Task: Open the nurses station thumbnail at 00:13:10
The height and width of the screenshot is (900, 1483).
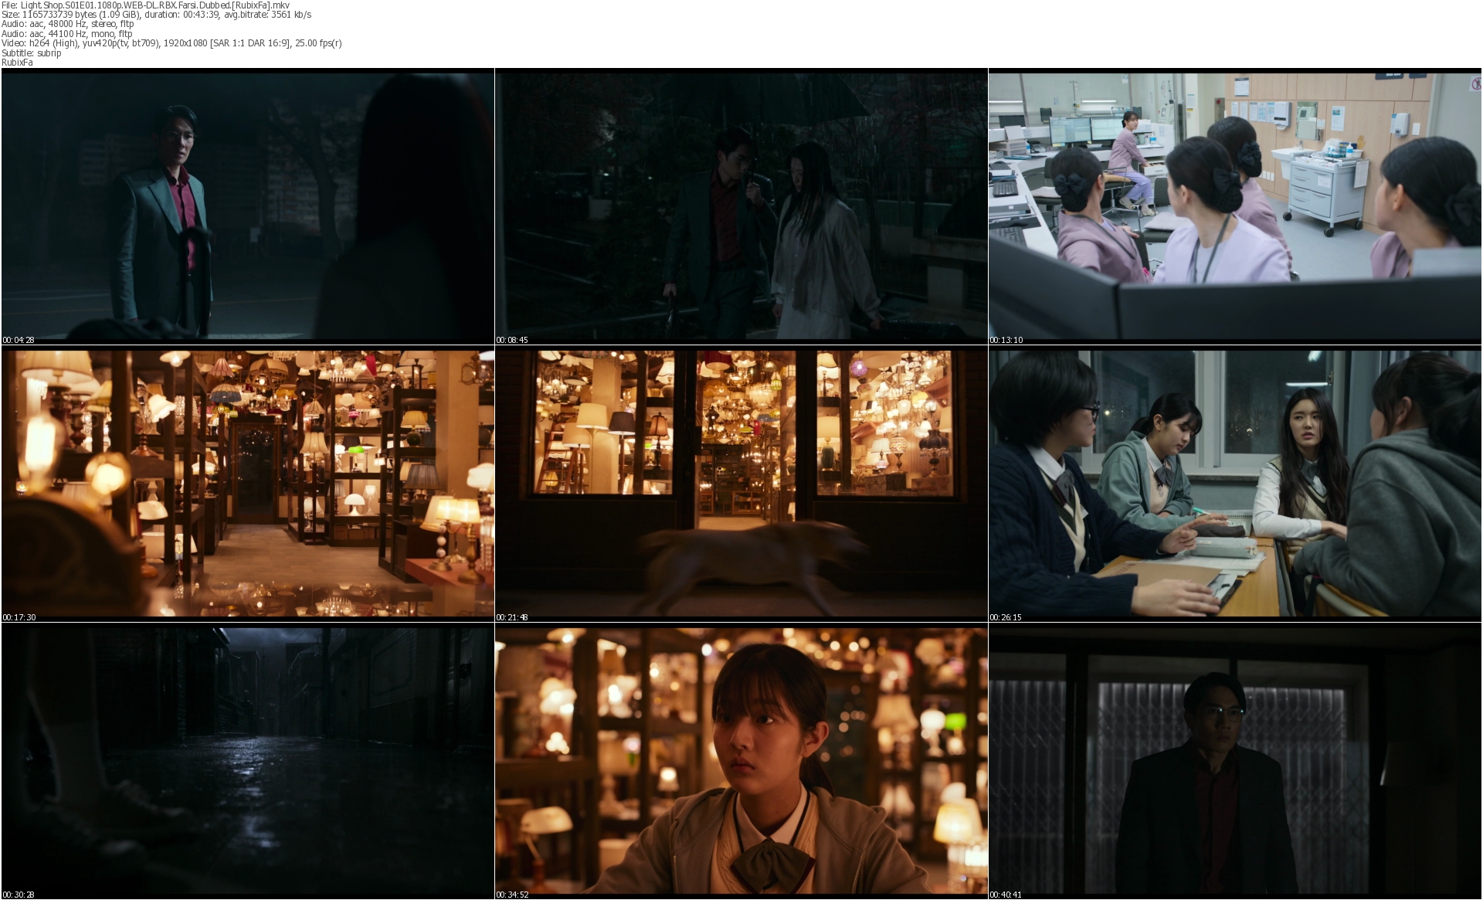Action: [1234, 206]
